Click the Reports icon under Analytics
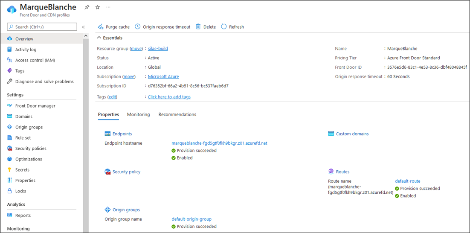Image resolution: width=470 pixels, height=233 pixels. tap(9, 216)
